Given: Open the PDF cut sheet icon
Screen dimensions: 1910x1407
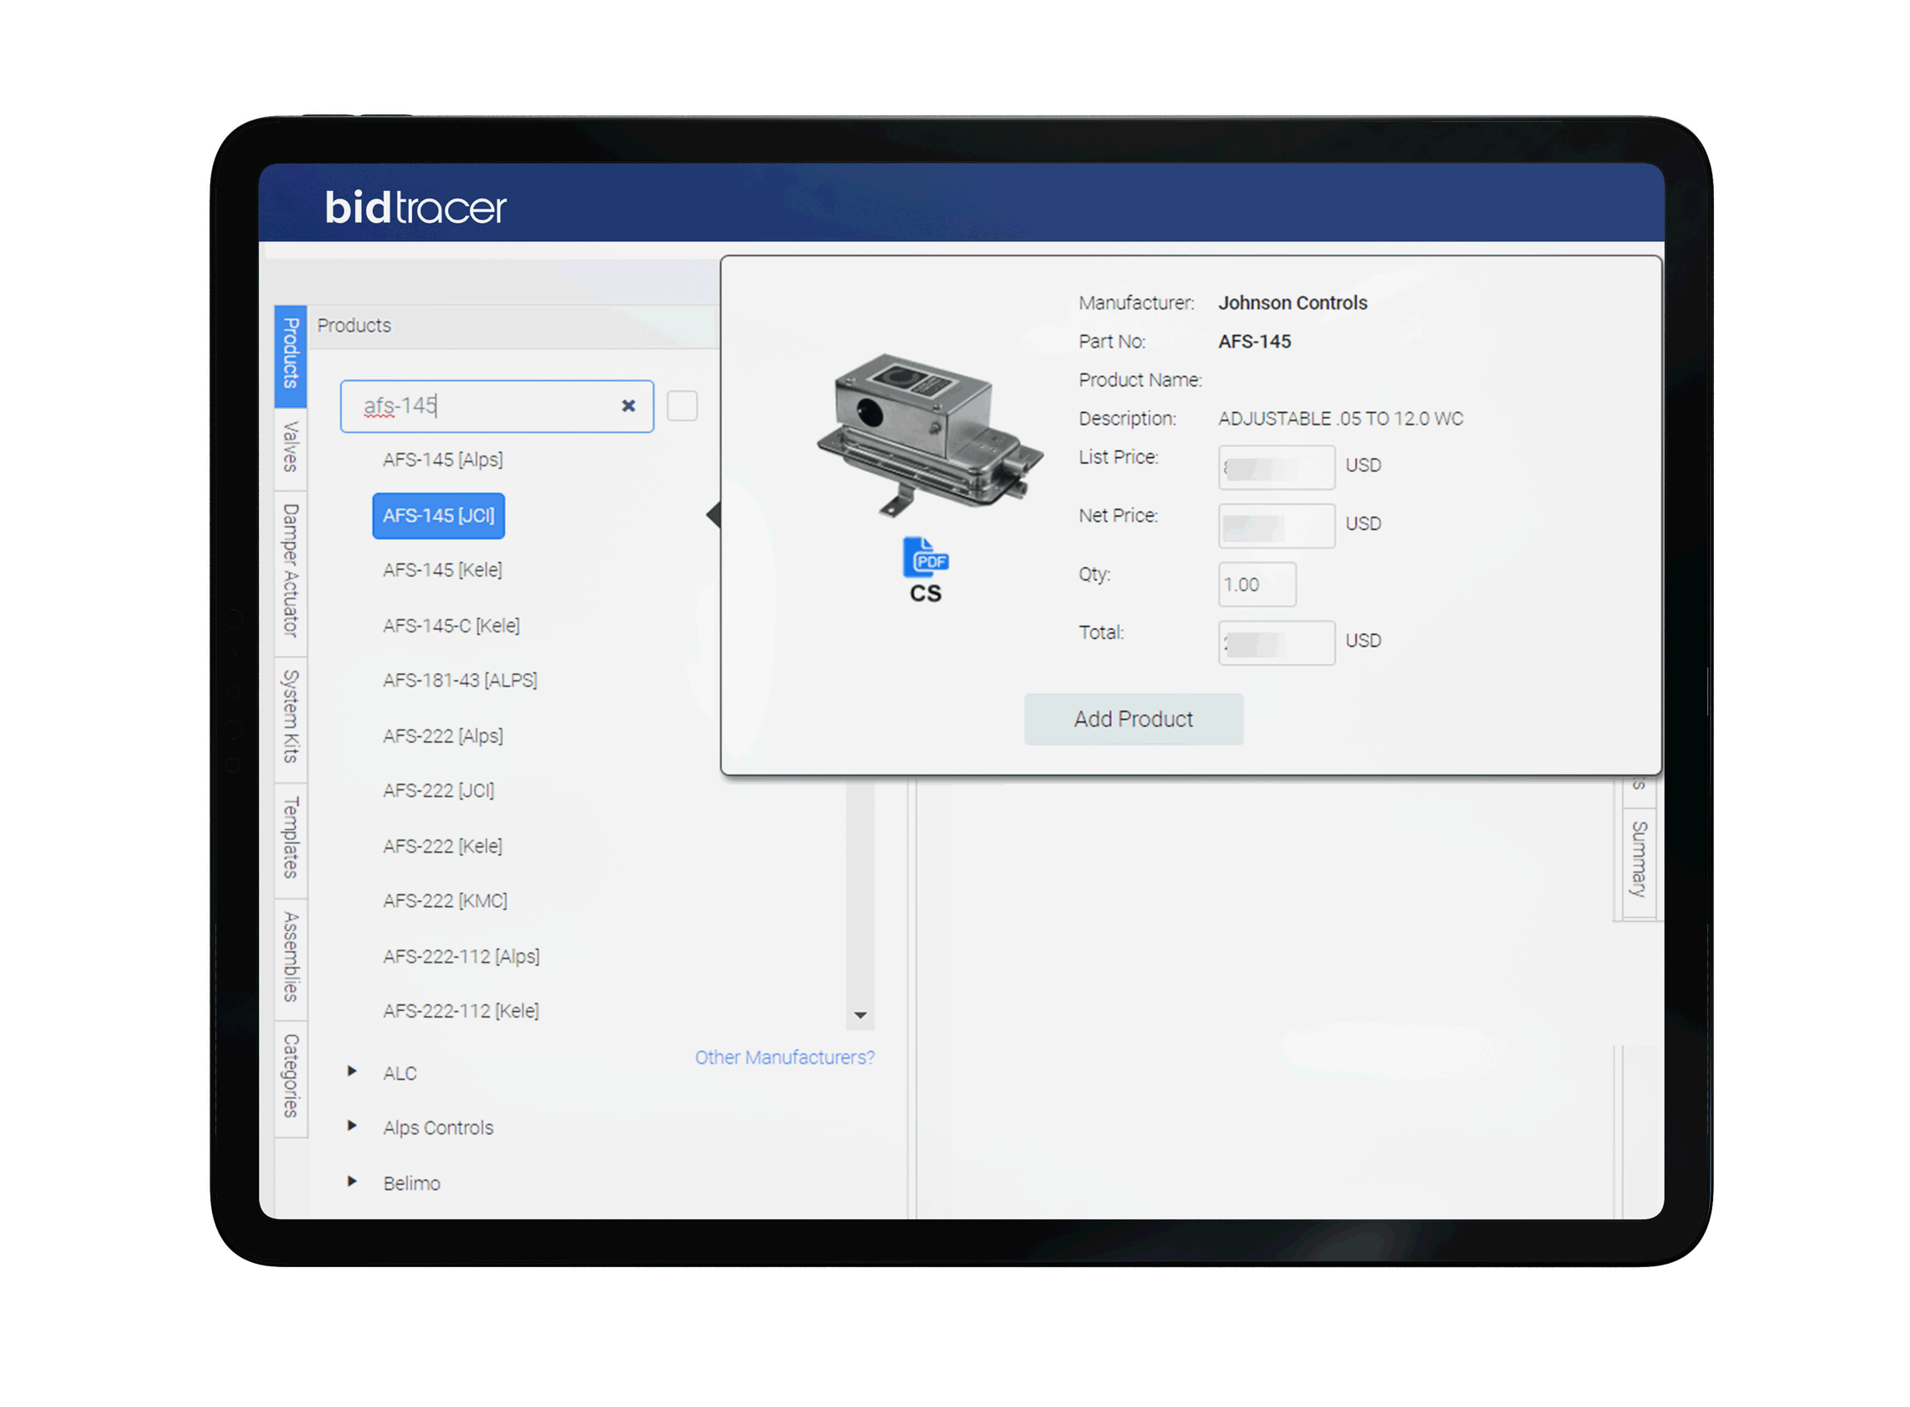Looking at the screenshot, I should [924, 558].
